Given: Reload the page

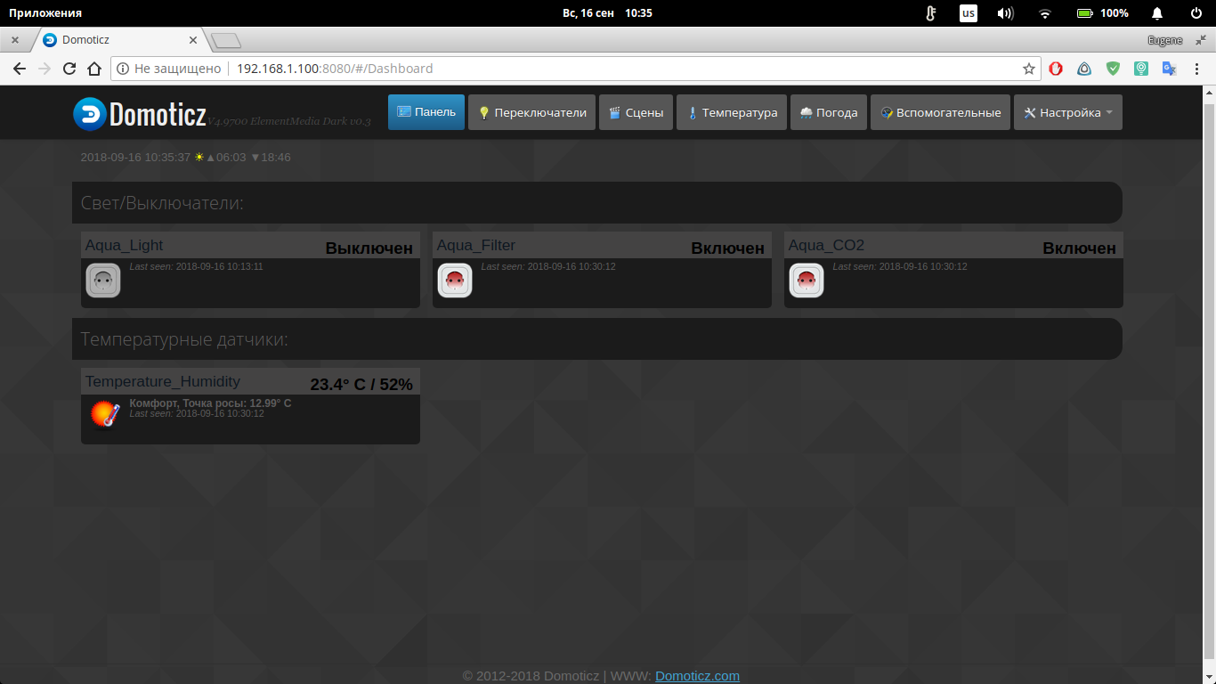Looking at the screenshot, I should coord(69,69).
